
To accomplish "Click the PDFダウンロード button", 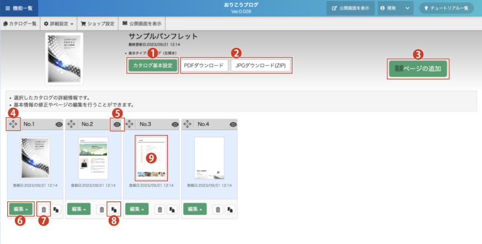I will 204,65.
